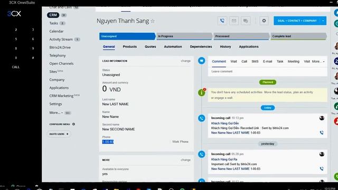This screenshot has height=190, width=338.
Task: Click the Deal + Contact + Company button
Action: pos(297,21)
